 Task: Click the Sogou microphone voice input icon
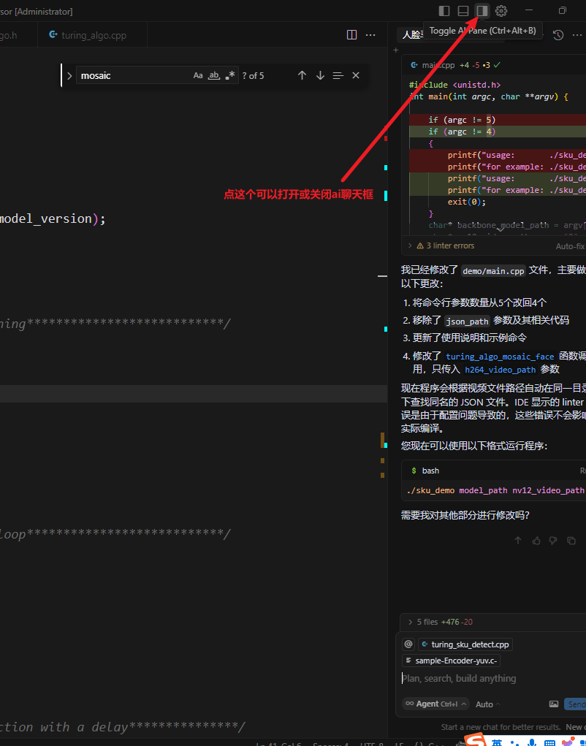[x=533, y=742]
